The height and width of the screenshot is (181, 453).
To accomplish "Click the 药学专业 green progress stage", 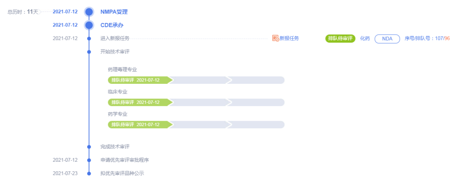I will pyautogui.click(x=141, y=124).
